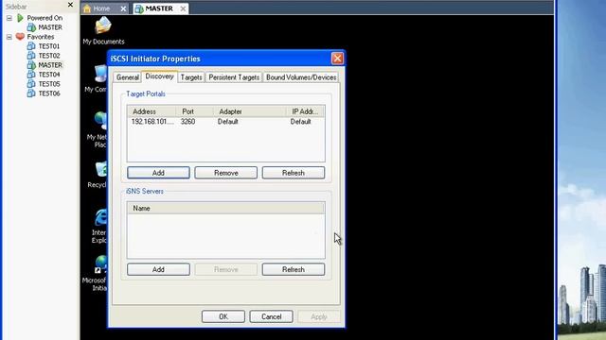
Task: Collapse the Favorites tree group
Action: click(9, 37)
